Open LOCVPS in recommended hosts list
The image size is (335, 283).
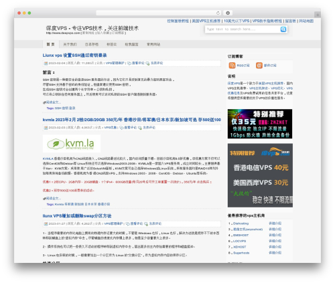(239, 242)
